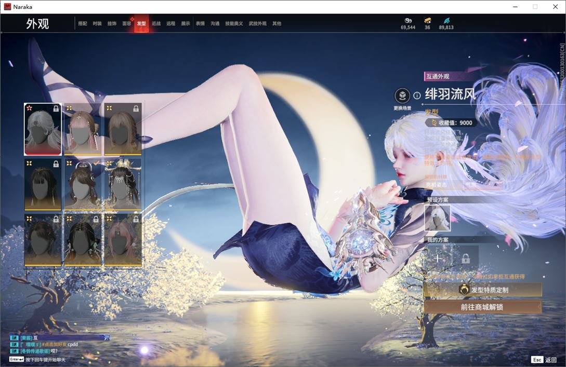This screenshot has width=566, height=367.
Task: Click the chat channel icon beside the 哎? message
Action: click(14, 351)
